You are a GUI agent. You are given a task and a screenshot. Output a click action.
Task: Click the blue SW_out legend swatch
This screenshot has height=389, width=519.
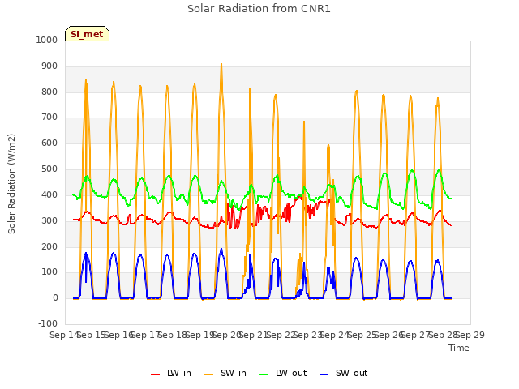(324, 374)
